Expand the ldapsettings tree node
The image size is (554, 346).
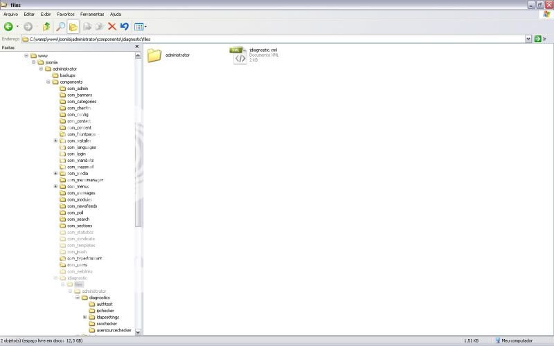tap(84, 318)
